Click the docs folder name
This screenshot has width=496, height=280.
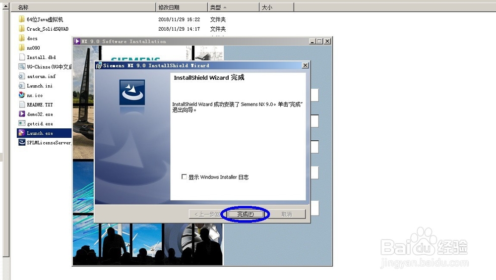click(32, 39)
